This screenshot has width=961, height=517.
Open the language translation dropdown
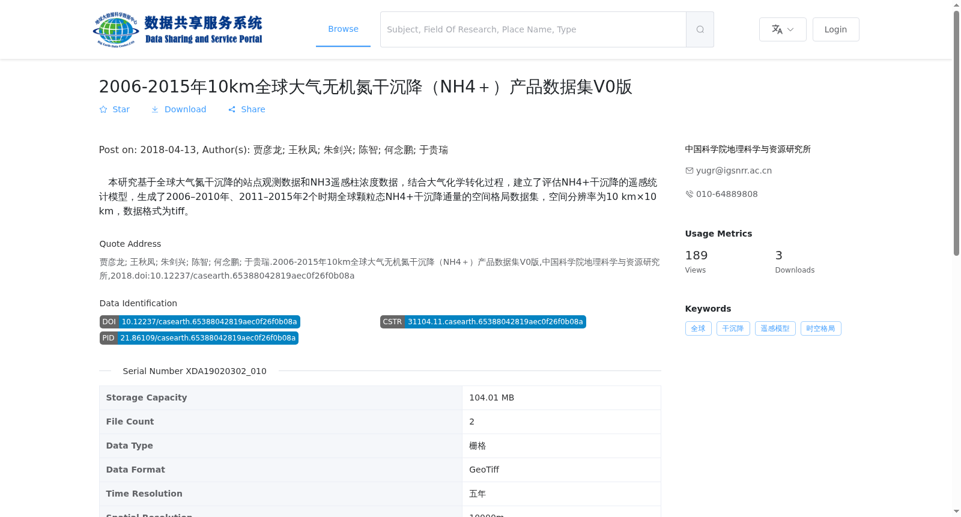pyautogui.click(x=783, y=29)
